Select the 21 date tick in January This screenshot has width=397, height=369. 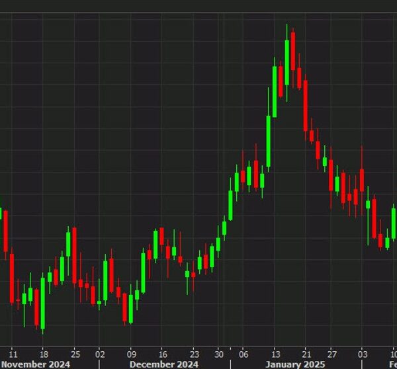click(306, 353)
